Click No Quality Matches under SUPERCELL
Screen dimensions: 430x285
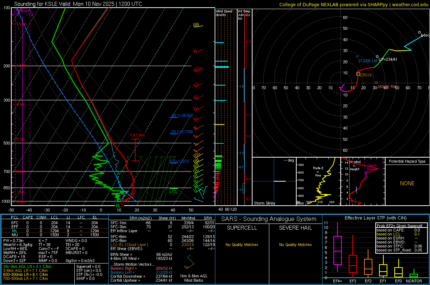point(242,245)
